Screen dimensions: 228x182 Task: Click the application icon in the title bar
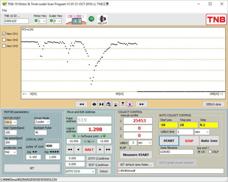coord(4,4)
